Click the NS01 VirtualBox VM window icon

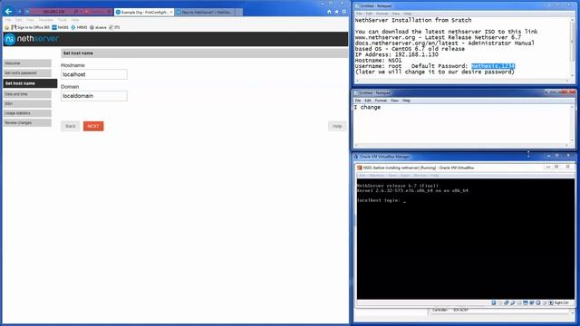359,168
